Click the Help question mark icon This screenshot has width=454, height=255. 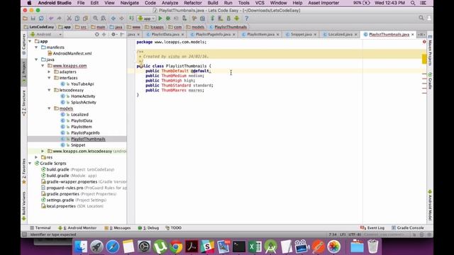[x=246, y=18]
